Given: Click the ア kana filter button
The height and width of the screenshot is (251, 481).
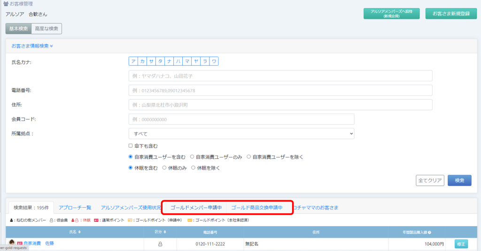Looking at the screenshot, I should tap(133, 61).
